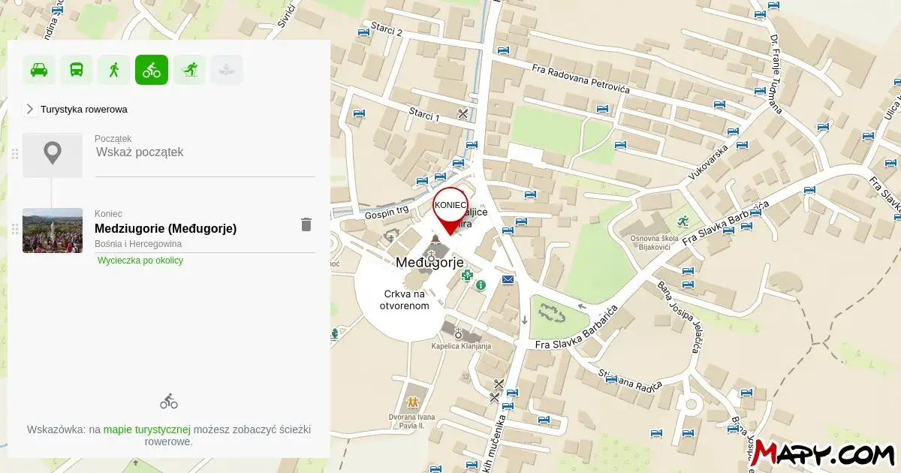Select car transport mode
This screenshot has width=901, height=473.
(38, 70)
